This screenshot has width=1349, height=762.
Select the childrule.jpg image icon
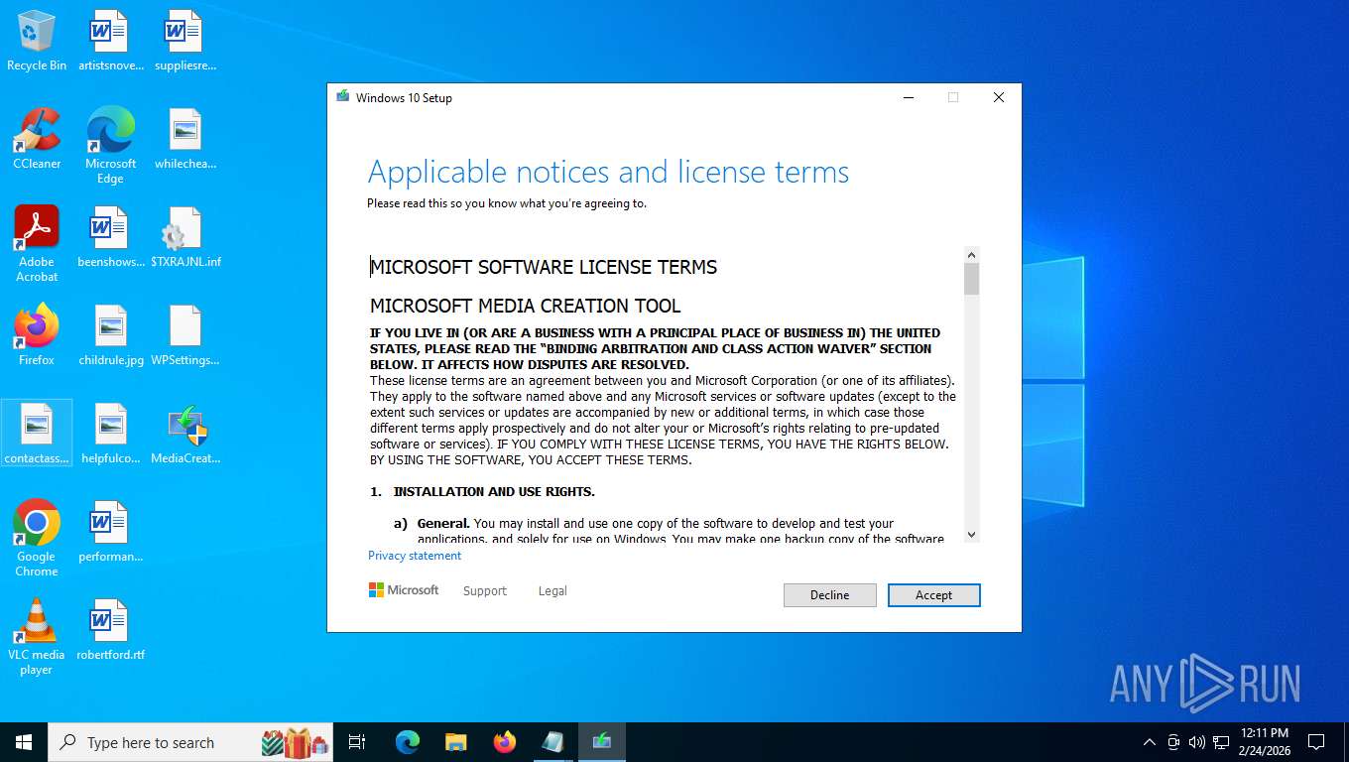(110, 335)
